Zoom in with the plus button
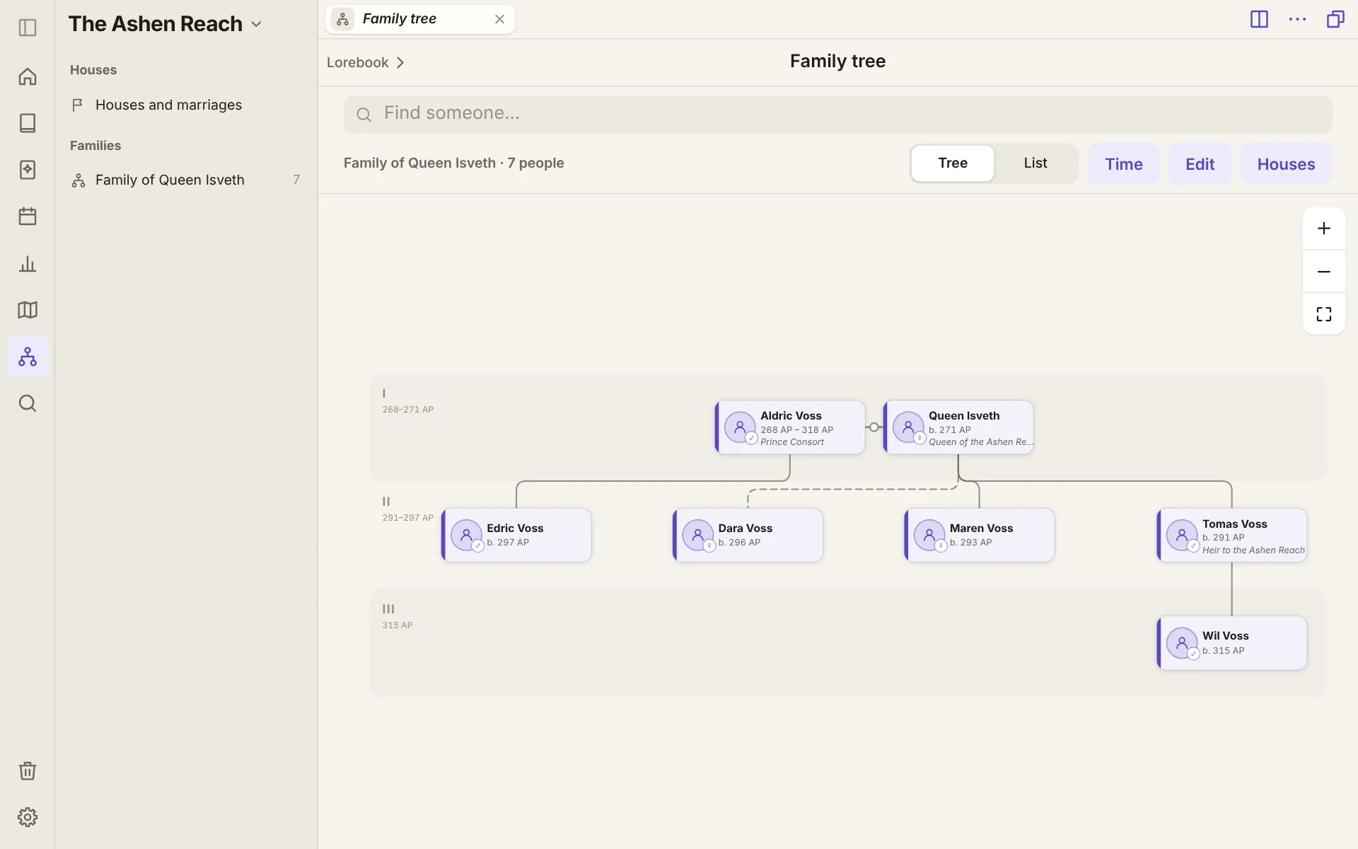The height and width of the screenshot is (849, 1358). (x=1324, y=229)
